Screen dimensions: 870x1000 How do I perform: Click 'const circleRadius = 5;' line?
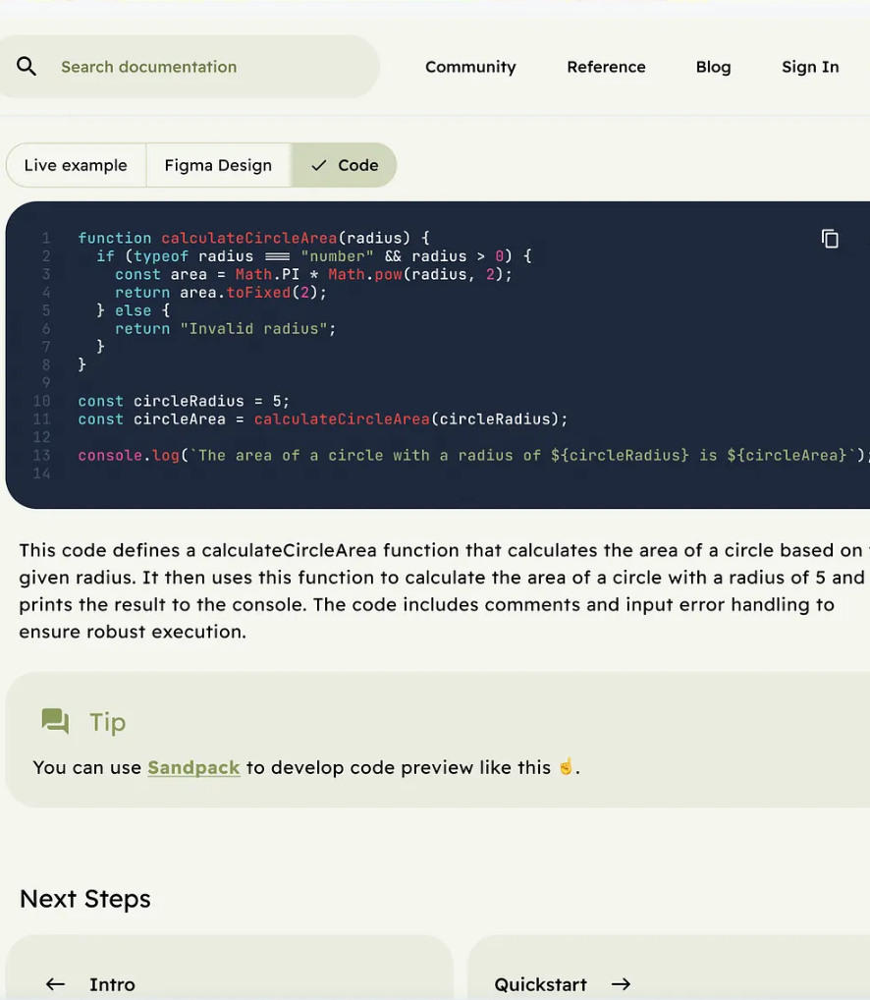(x=184, y=401)
